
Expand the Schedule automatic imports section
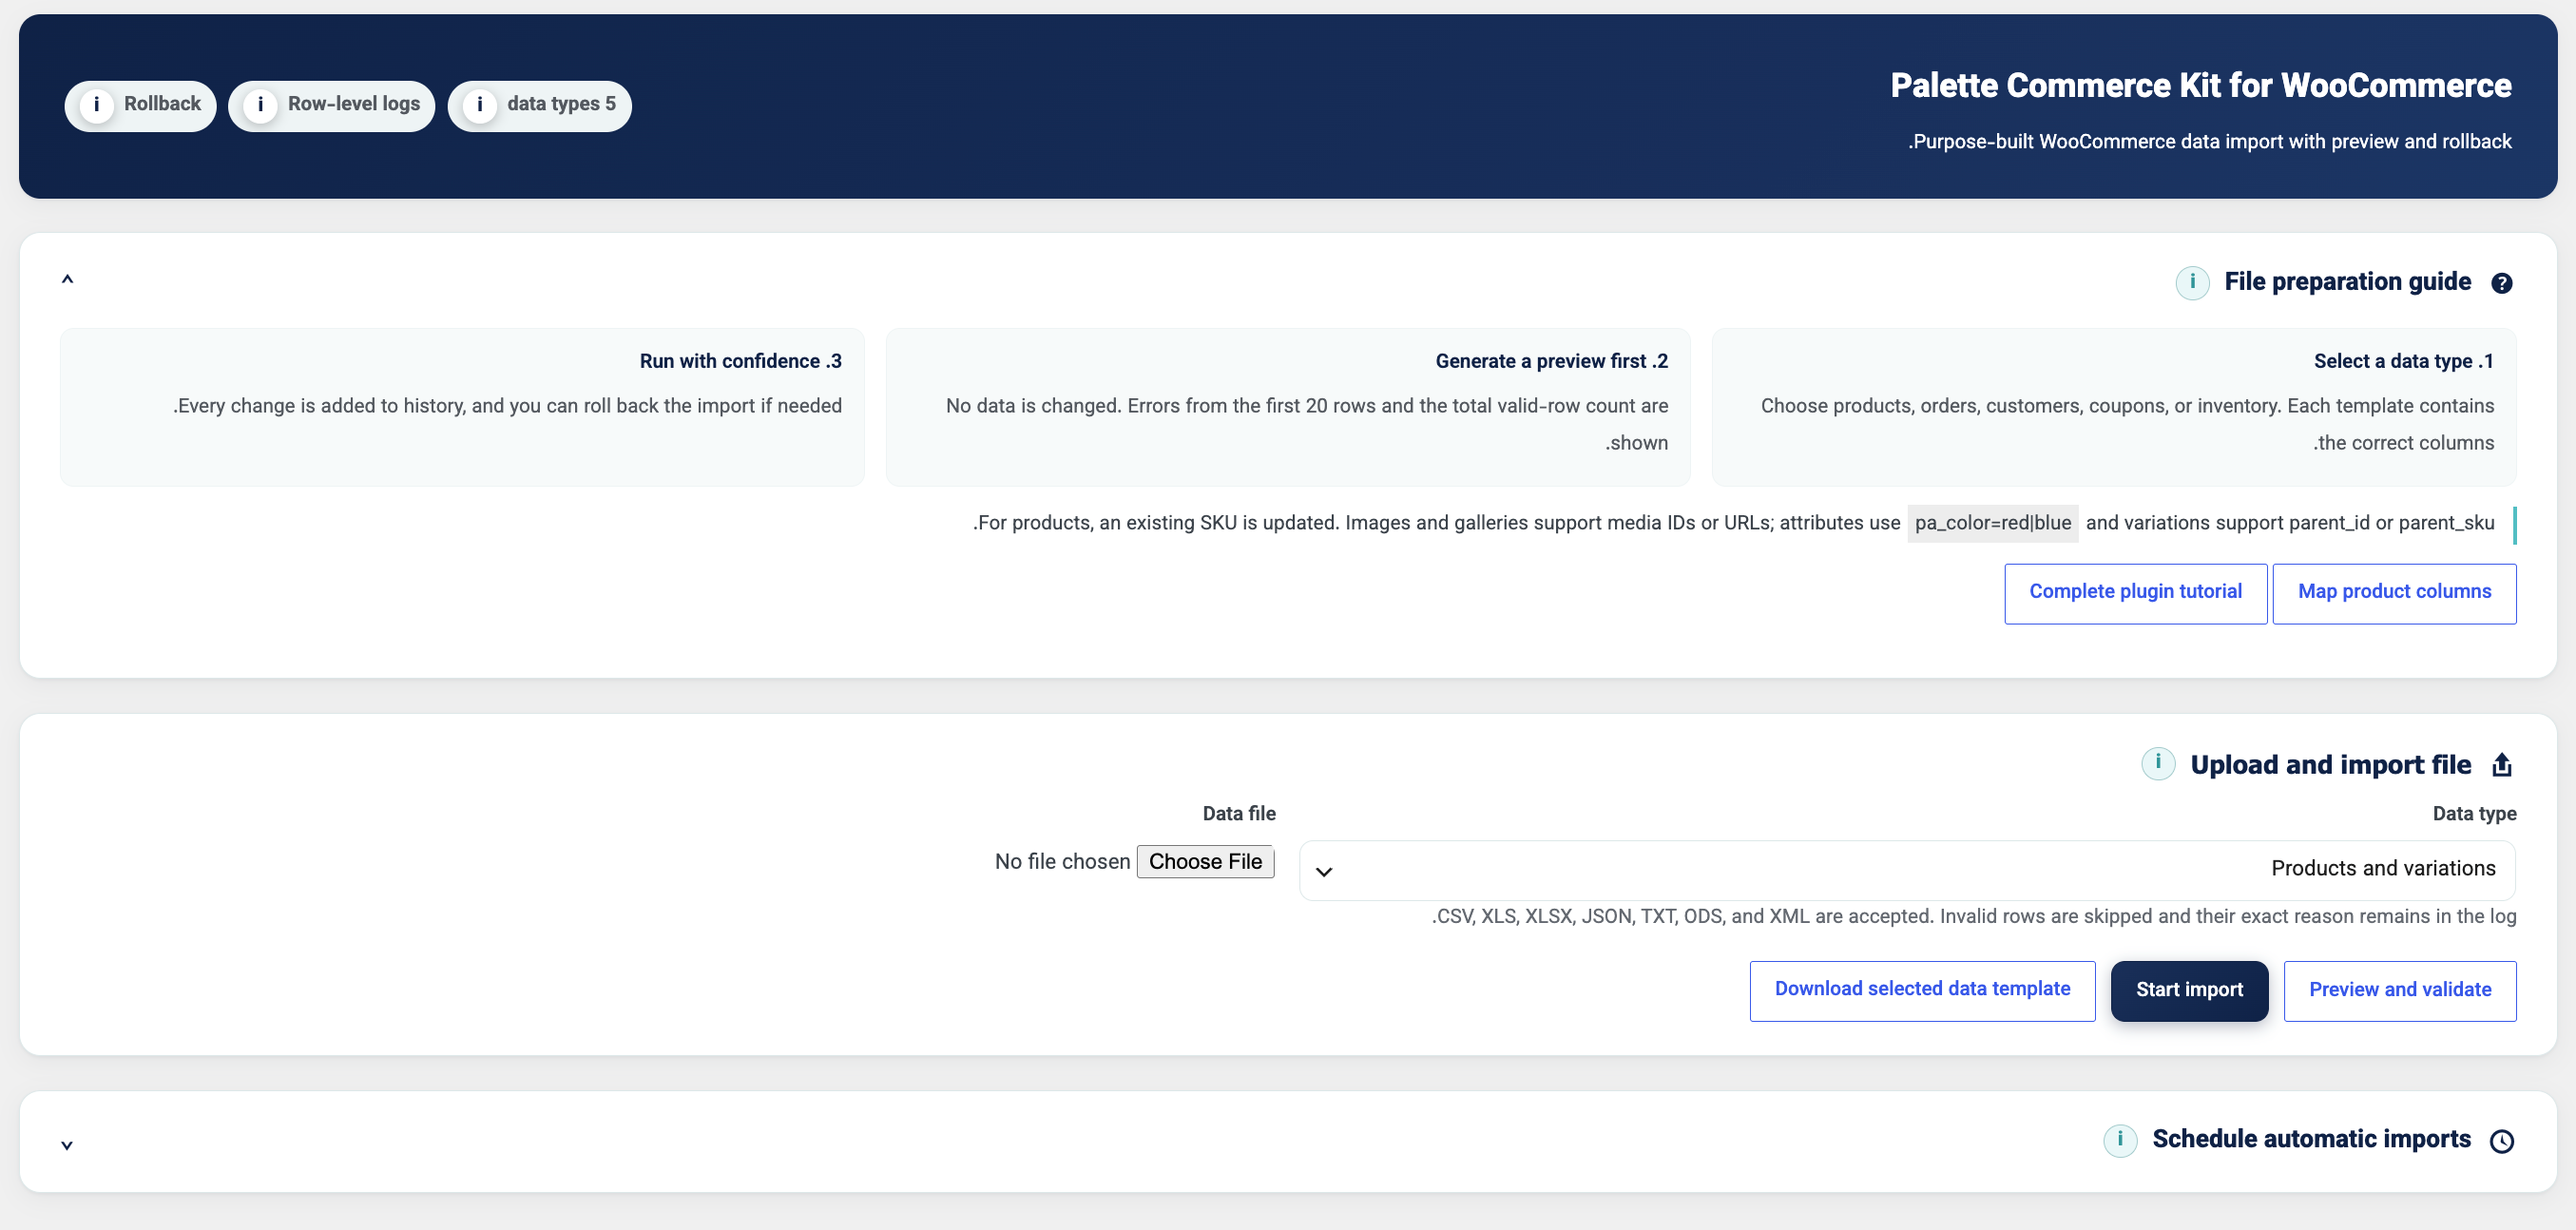tap(67, 1145)
